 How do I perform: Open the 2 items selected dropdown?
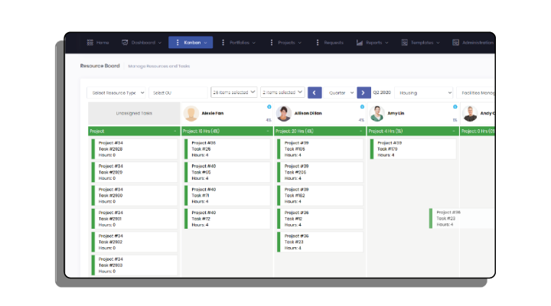pyautogui.click(x=282, y=92)
